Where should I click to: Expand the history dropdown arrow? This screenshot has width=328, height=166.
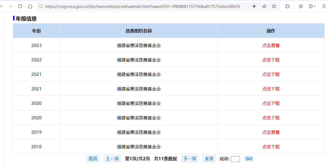315,7
